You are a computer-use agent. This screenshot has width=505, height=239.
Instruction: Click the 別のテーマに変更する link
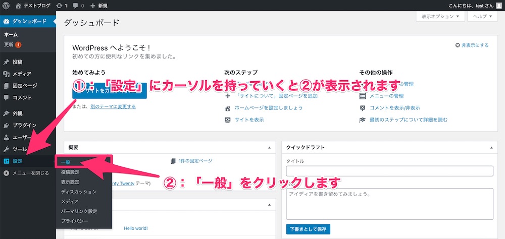113,106
